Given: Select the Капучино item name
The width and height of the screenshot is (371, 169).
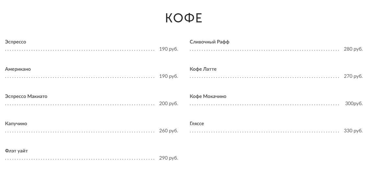Looking at the screenshot, I should click(x=16, y=124).
